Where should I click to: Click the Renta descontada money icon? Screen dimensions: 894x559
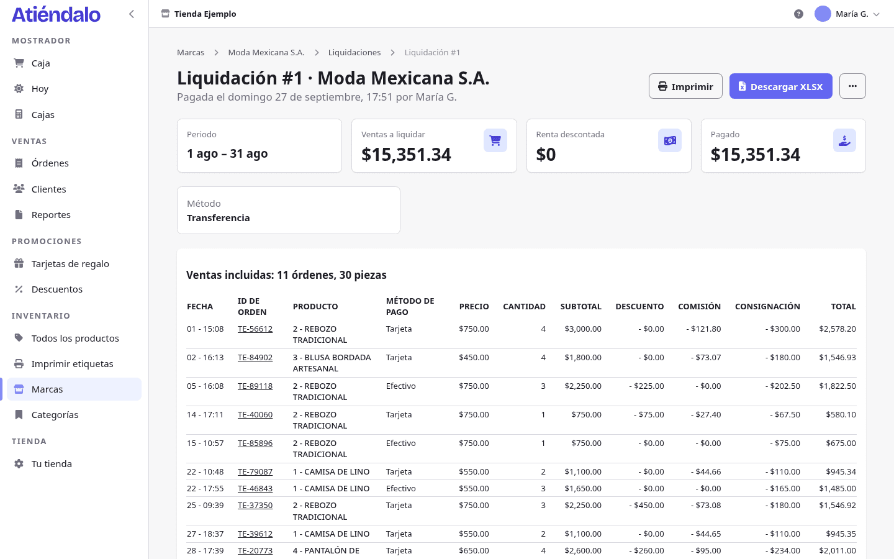(x=670, y=140)
